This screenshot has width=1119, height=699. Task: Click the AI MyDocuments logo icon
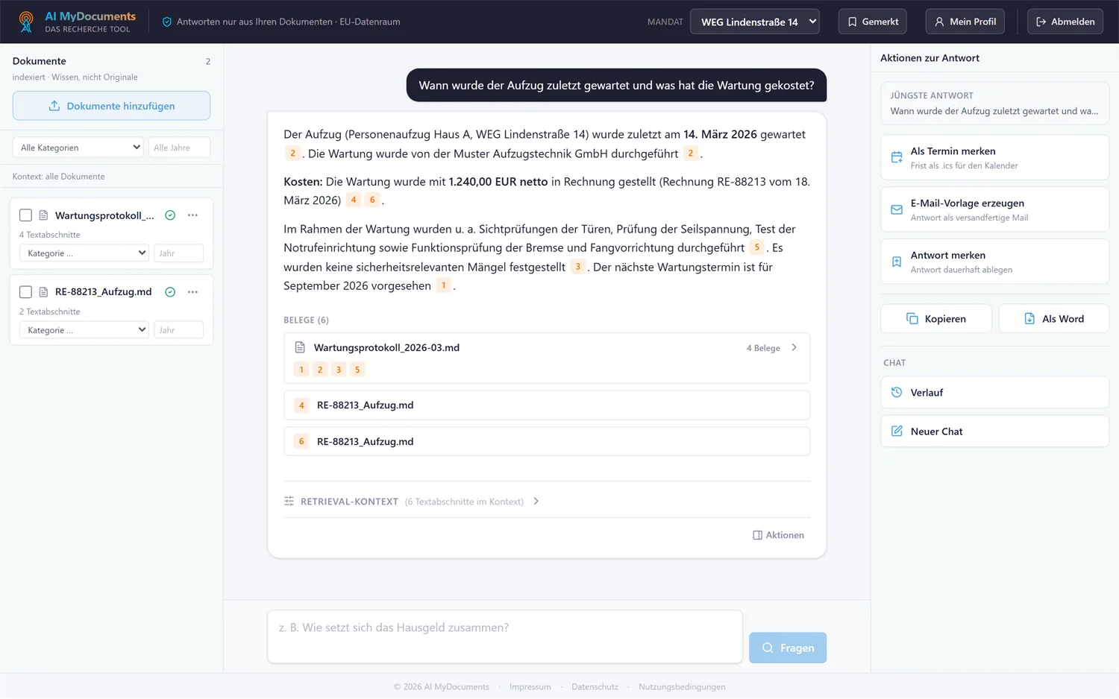[x=25, y=22]
